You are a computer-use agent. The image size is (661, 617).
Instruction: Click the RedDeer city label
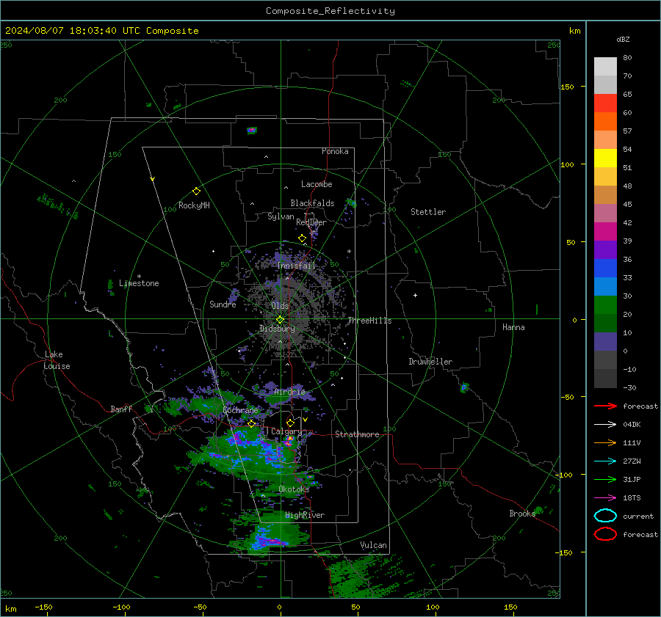click(x=311, y=222)
